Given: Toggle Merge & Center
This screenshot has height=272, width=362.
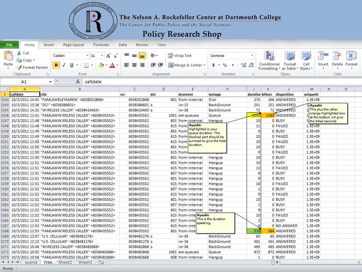Looking at the screenshot, I should 185,65.
